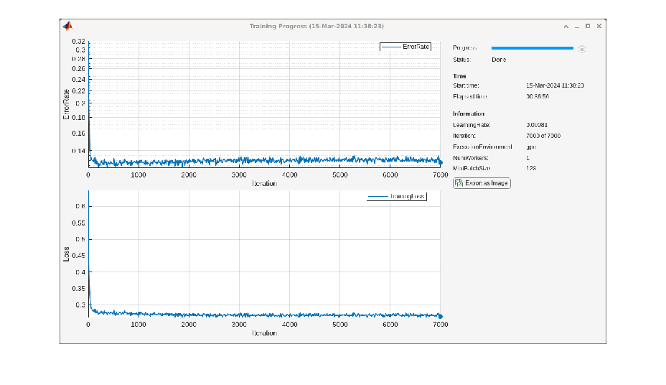This screenshot has height=385, width=666.
Task: Click the final data point marker on Loss plot
Action: [440, 316]
